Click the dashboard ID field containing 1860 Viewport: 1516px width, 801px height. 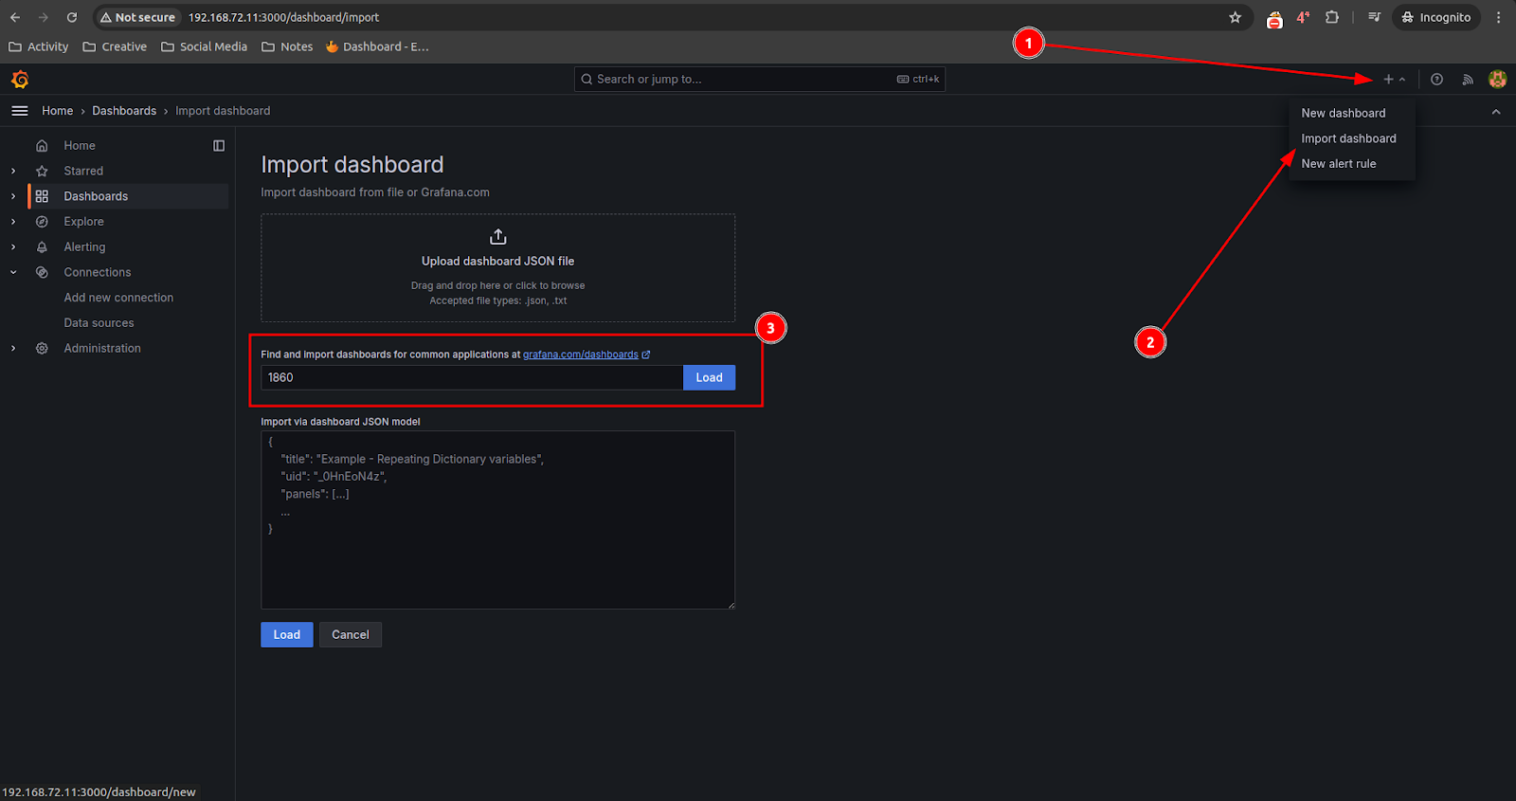pos(472,377)
